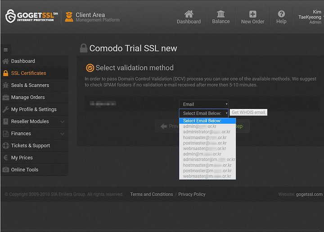Open the Tickets & Support sidebar item

tap(35, 145)
